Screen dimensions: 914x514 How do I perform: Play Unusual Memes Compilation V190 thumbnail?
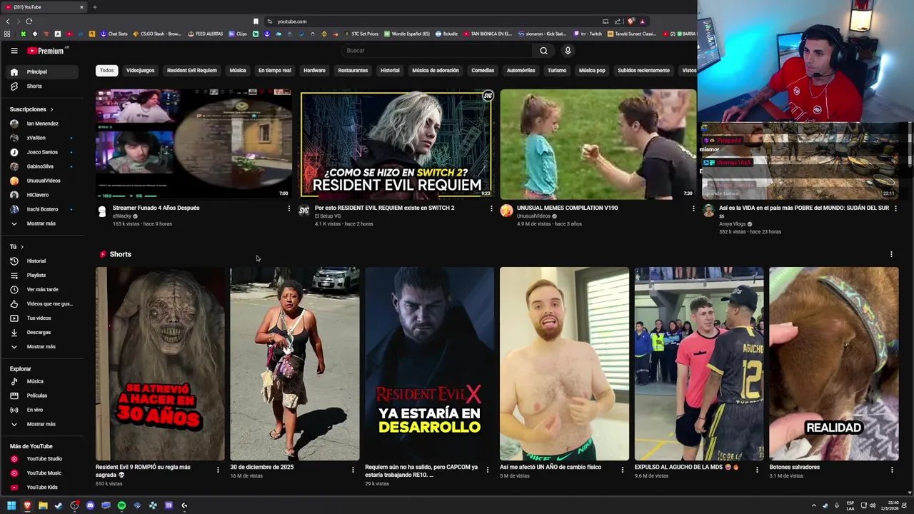pos(598,144)
